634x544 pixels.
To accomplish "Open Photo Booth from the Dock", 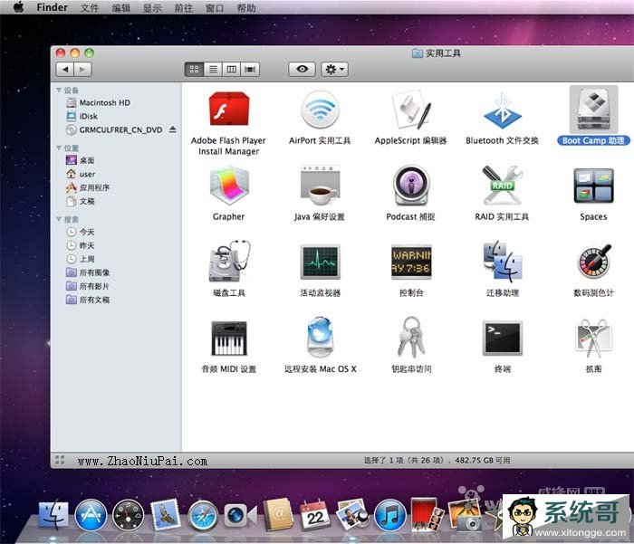I will coord(427,514).
